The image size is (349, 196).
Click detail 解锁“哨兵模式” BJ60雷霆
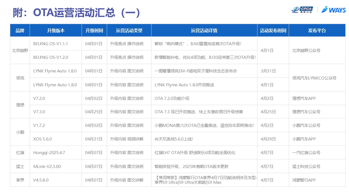coord(198,44)
